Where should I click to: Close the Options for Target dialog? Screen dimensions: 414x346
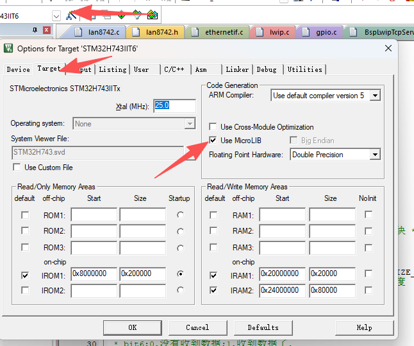[388, 48]
